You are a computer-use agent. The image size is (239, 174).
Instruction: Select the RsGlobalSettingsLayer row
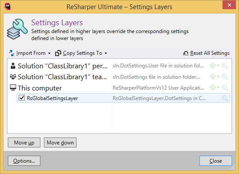[123, 98]
